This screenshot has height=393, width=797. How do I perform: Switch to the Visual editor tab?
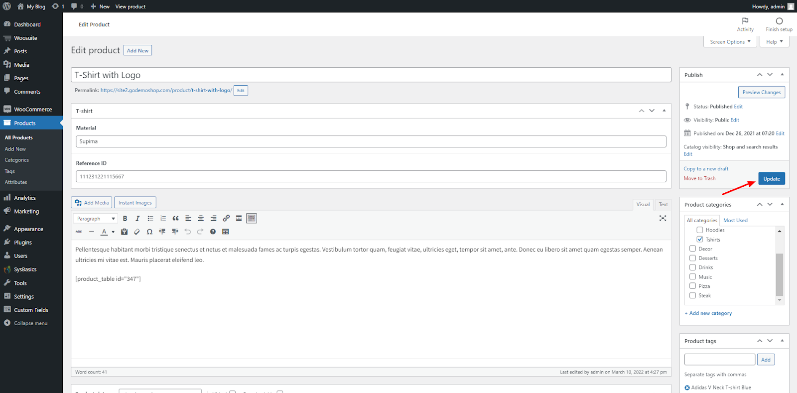click(643, 204)
